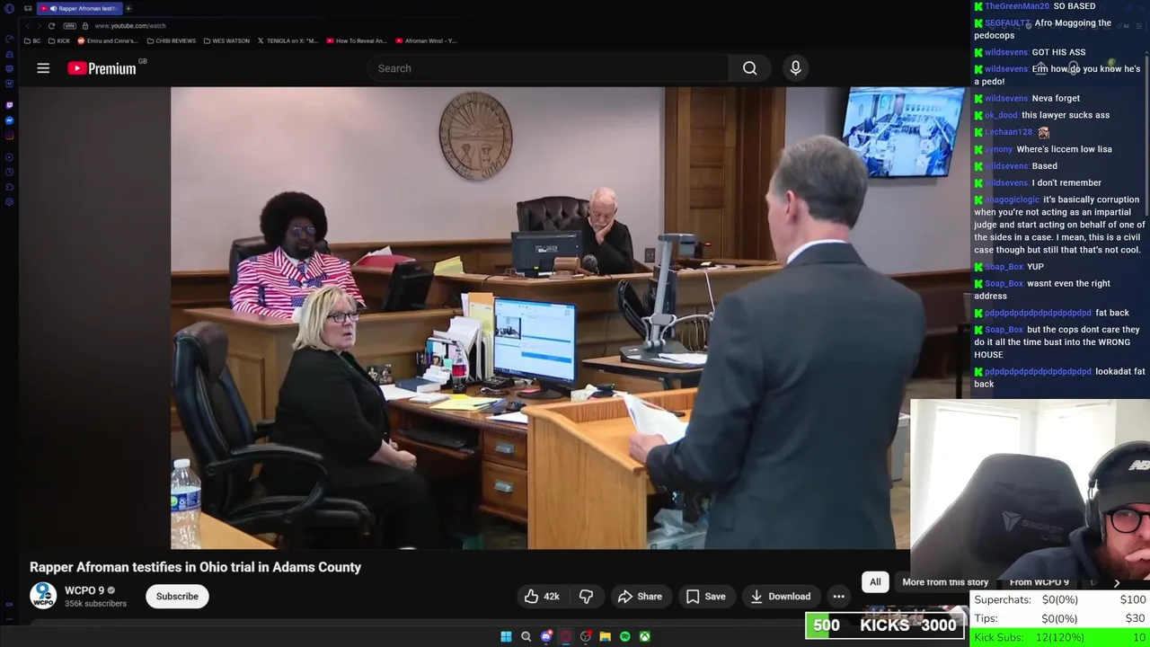Open the WCPO 9 channel name link
This screenshot has width=1150, height=647.
coord(84,590)
